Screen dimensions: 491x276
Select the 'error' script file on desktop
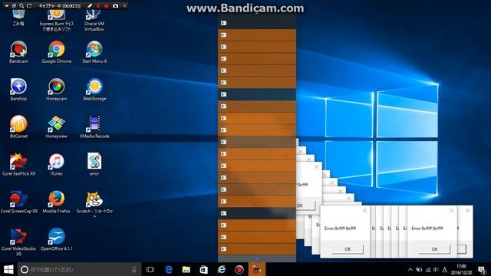[94, 165]
